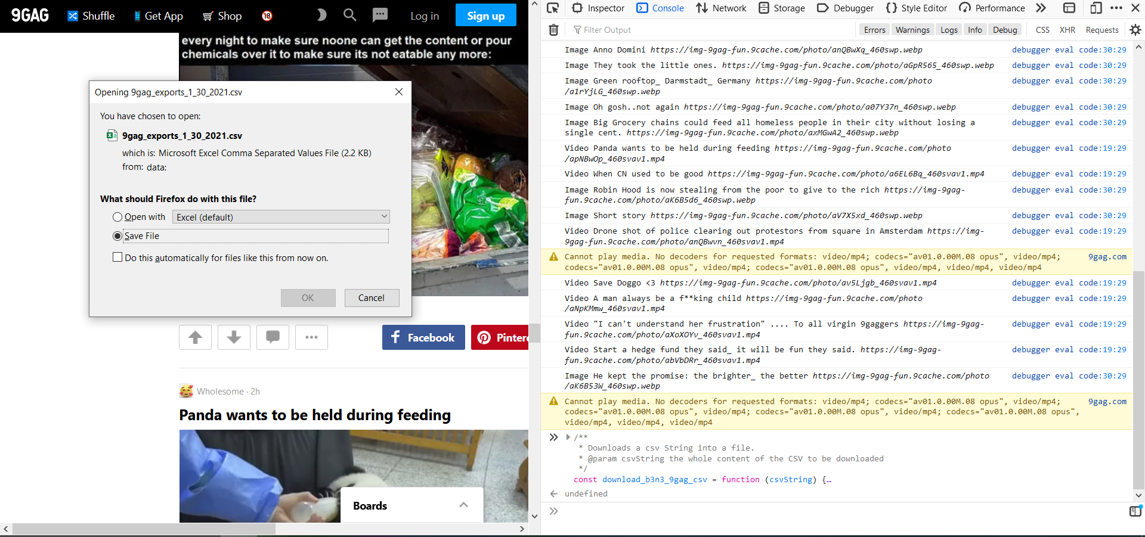This screenshot has width=1145, height=537.
Task: Switch to the Style Editor tab
Action: (x=917, y=8)
